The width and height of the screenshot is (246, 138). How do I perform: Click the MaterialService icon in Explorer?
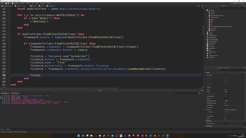point(208,36)
